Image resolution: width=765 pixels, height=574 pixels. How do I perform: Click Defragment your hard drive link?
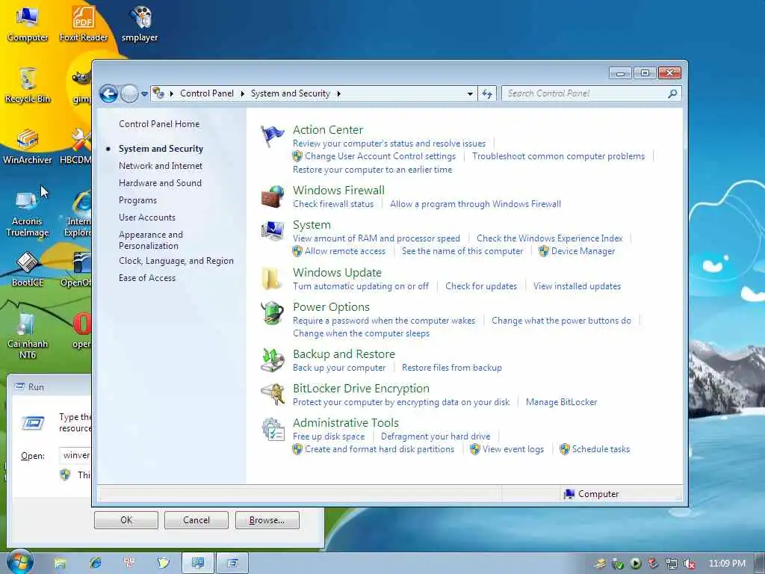[x=436, y=436]
